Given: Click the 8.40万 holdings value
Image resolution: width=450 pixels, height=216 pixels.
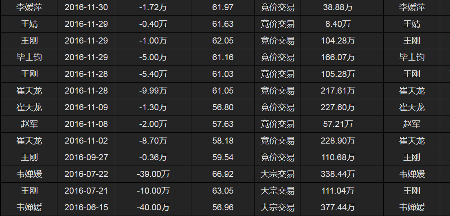Looking at the screenshot, I should click(x=338, y=24).
